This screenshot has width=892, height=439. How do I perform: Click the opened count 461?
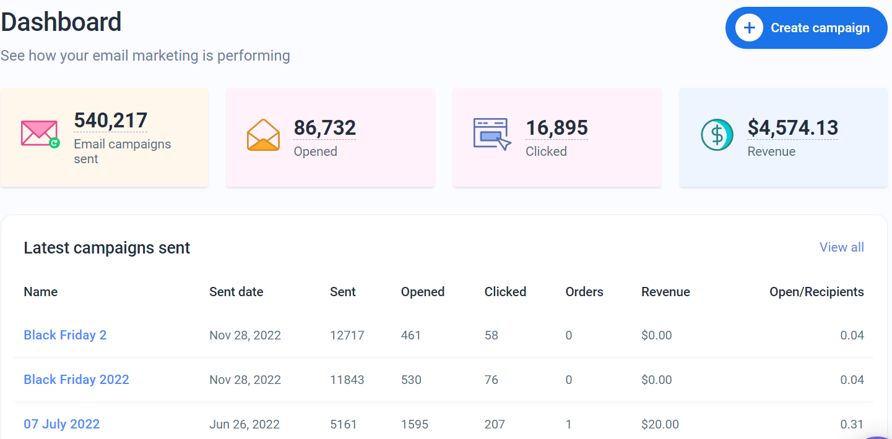point(411,335)
